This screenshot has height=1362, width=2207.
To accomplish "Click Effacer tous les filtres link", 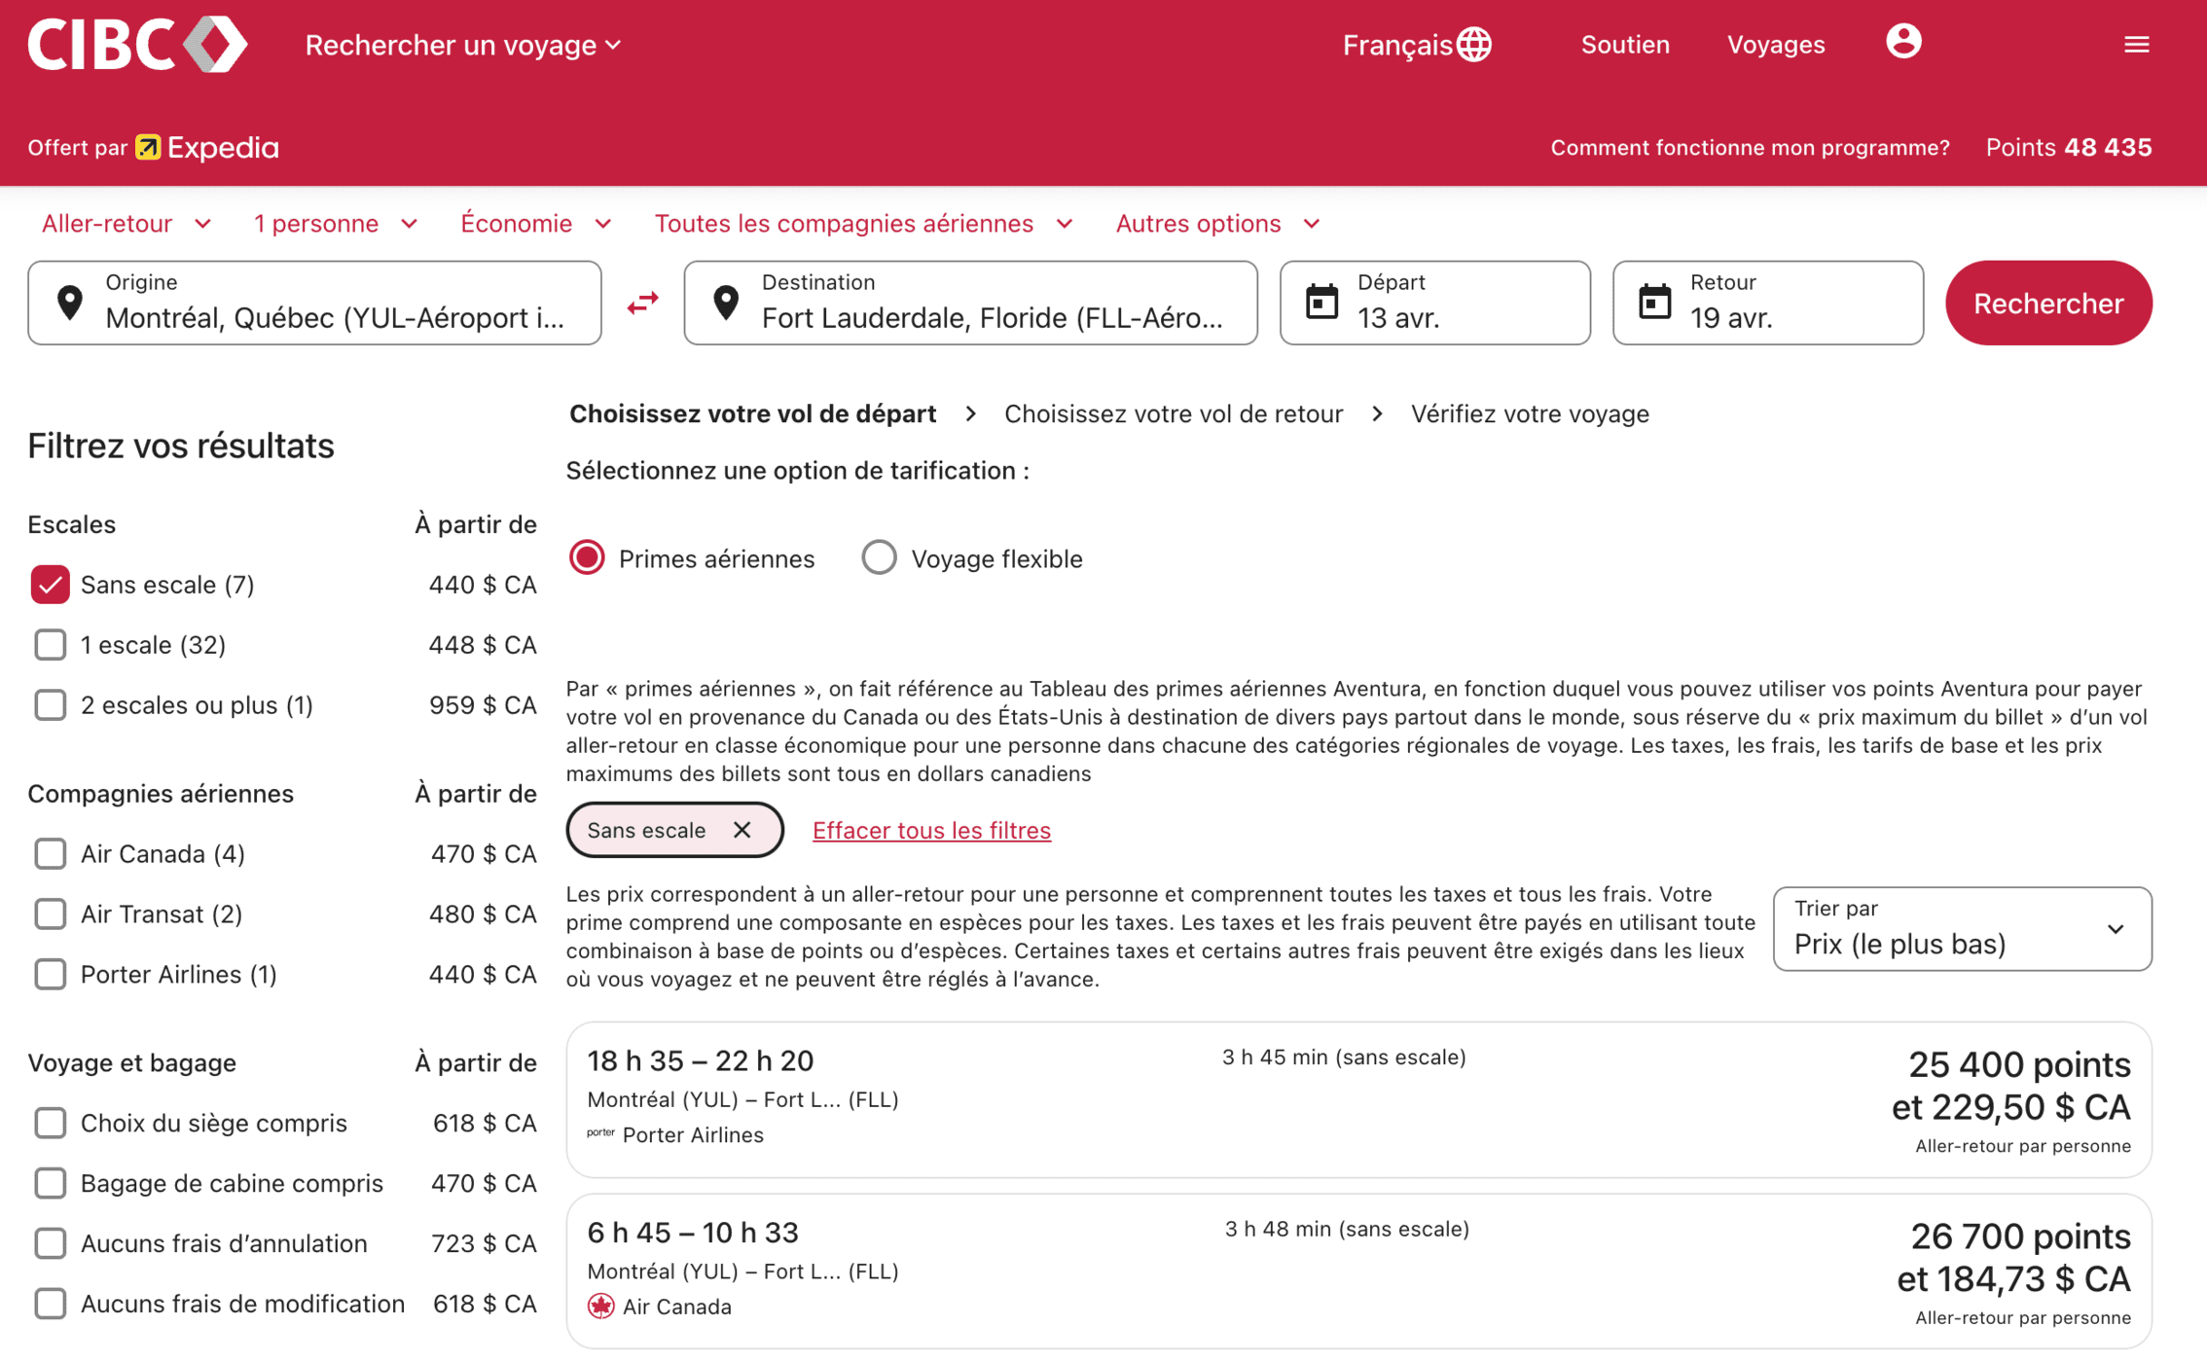I will [x=931, y=830].
